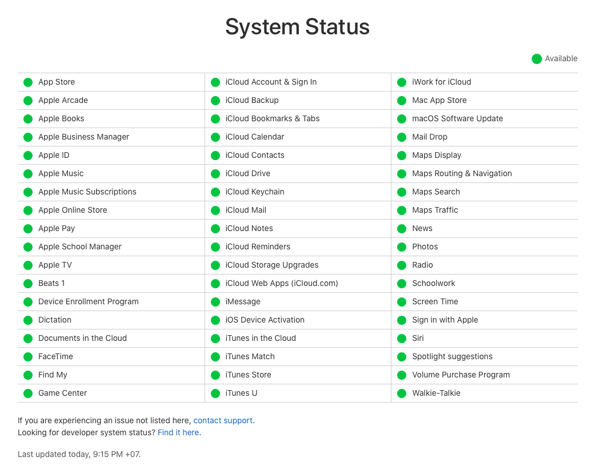Click the System Status page heading

(297, 27)
